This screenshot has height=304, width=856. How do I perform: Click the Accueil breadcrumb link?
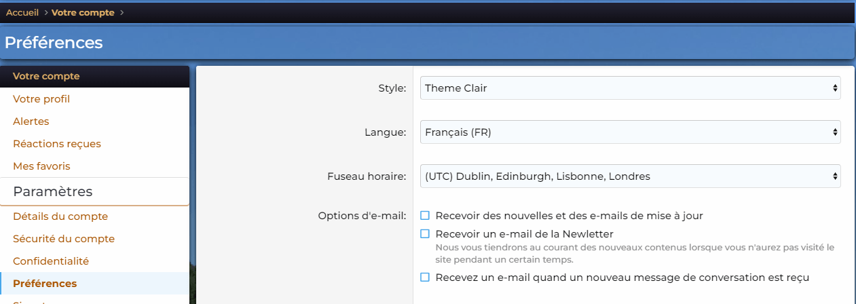tap(22, 12)
